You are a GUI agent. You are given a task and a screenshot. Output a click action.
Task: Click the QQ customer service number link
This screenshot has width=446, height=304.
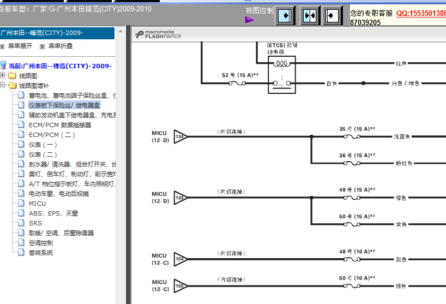click(x=421, y=14)
